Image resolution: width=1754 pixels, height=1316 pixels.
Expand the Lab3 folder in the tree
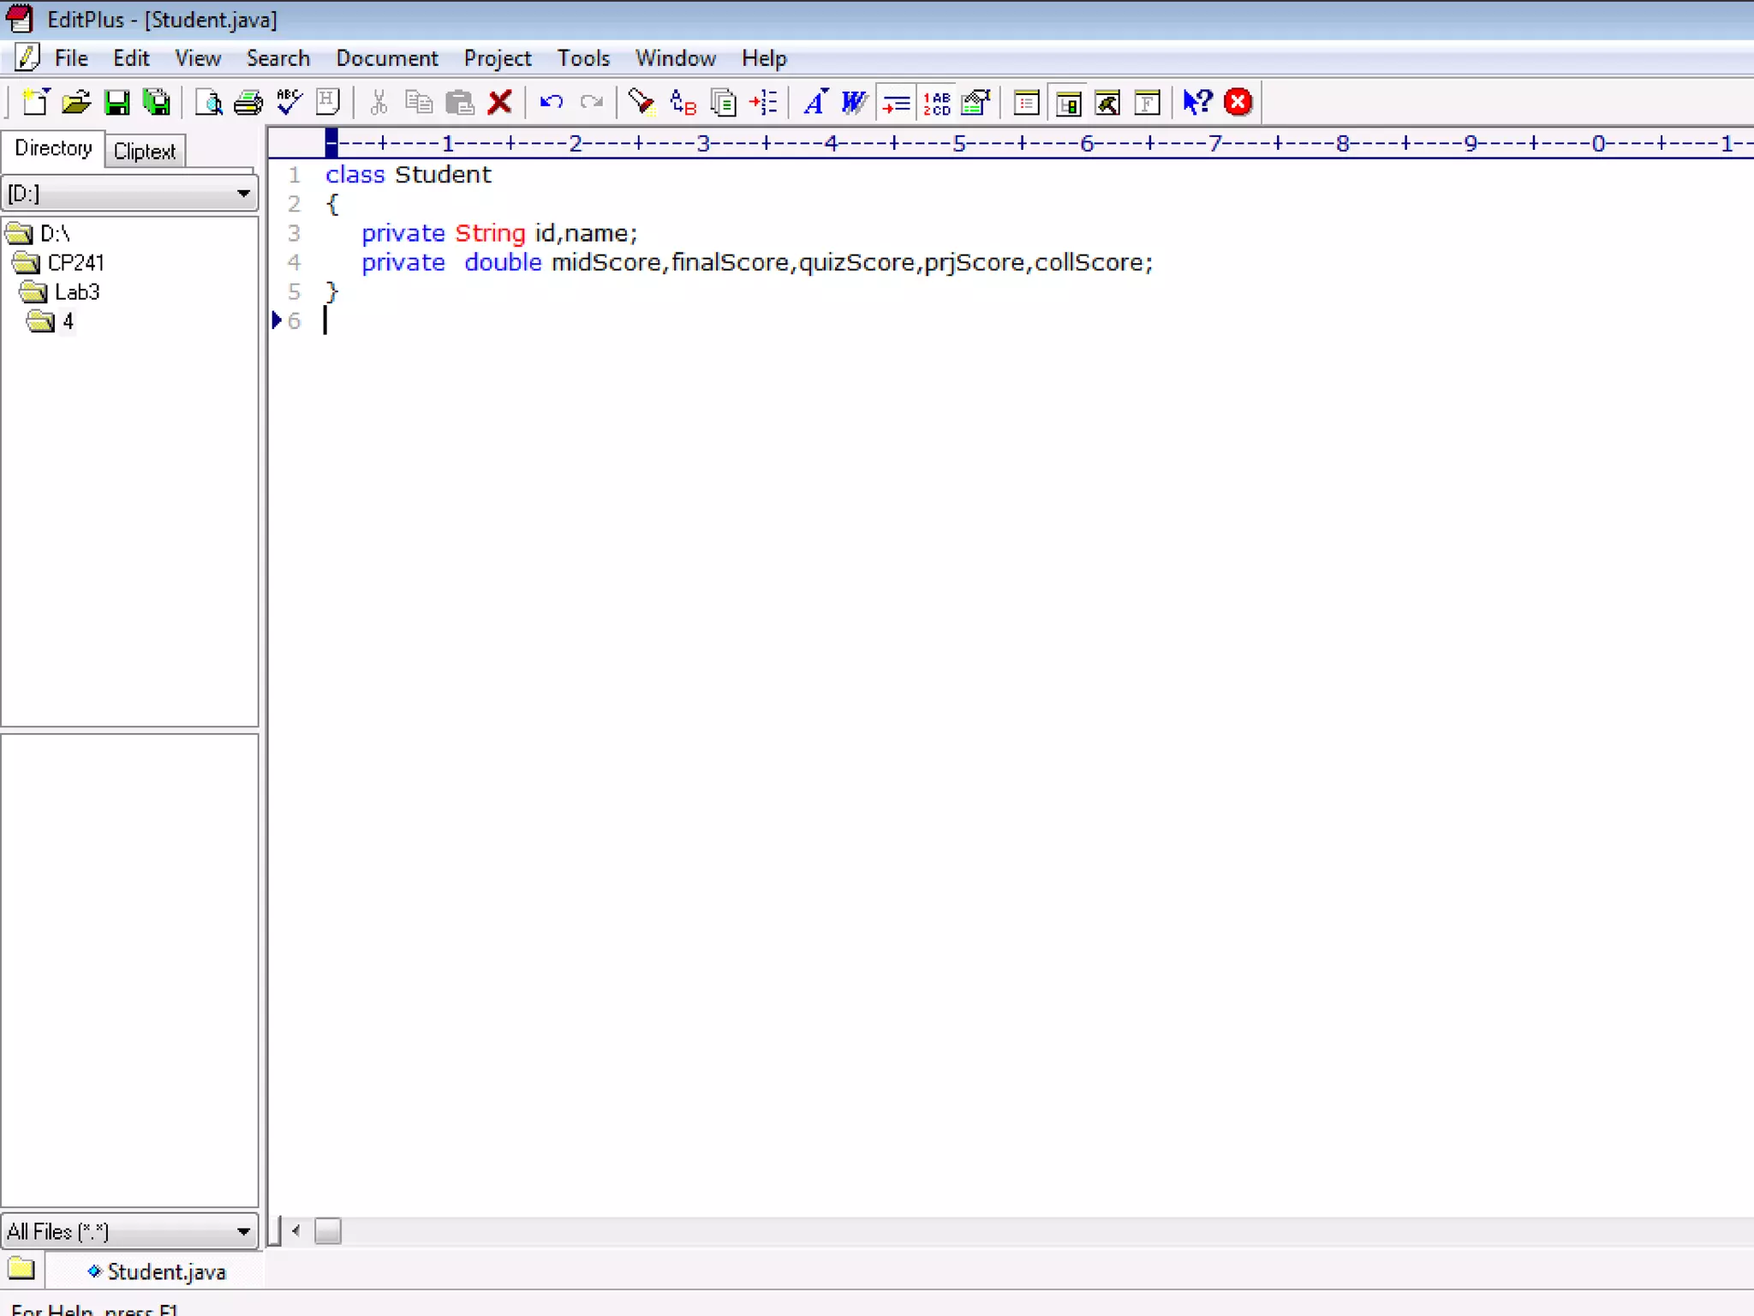pos(76,292)
